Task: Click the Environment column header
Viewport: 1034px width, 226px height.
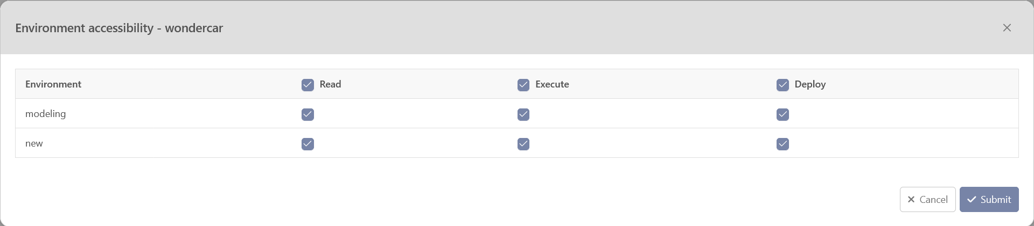Action: point(53,84)
